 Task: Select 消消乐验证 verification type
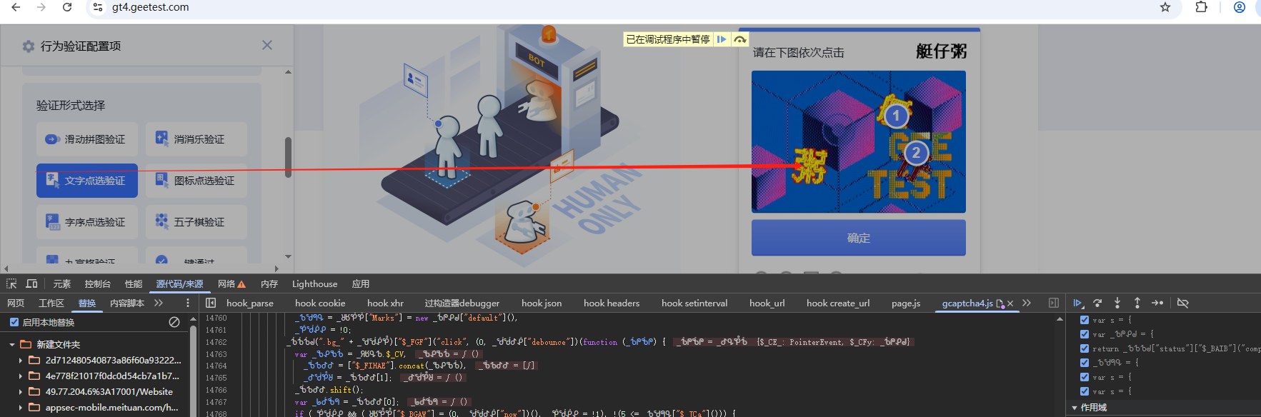point(196,139)
